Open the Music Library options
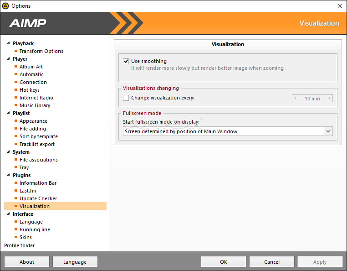347x271 pixels. [35, 105]
